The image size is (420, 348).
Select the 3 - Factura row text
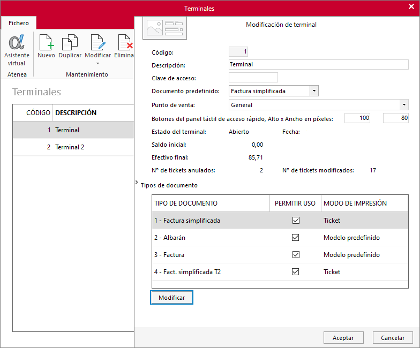coord(169,255)
